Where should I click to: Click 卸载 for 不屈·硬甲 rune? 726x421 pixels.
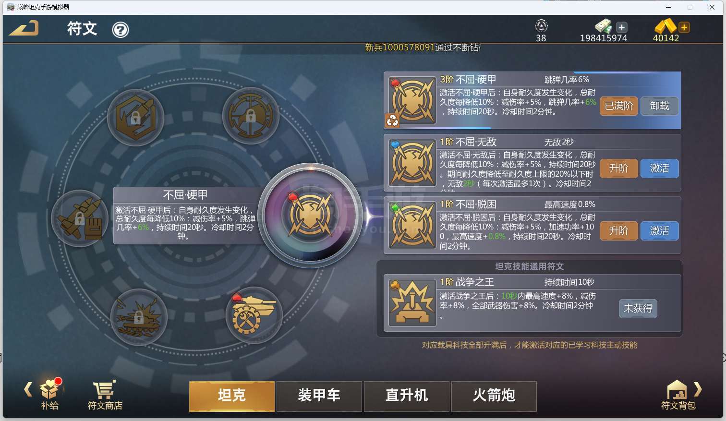click(x=660, y=106)
